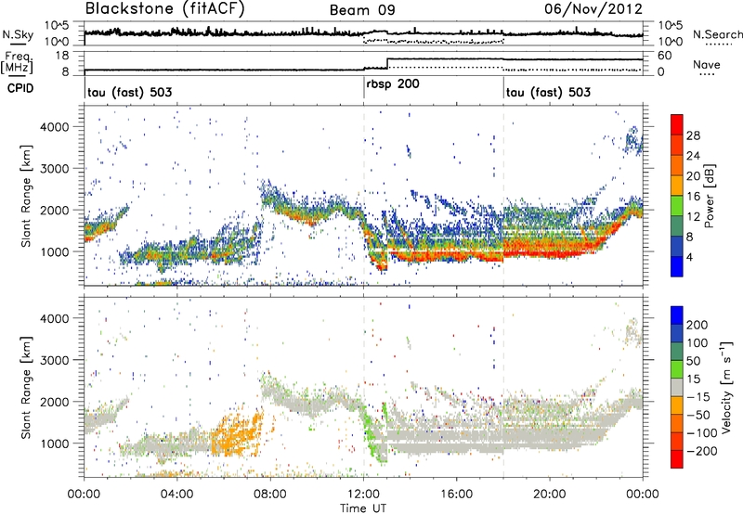Click the Slant Range label of power panel

[x=26, y=196]
